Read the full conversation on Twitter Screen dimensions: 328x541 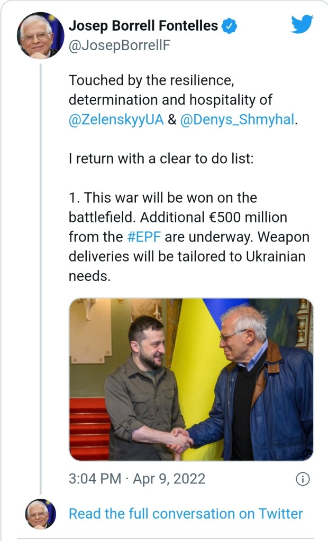(x=186, y=514)
